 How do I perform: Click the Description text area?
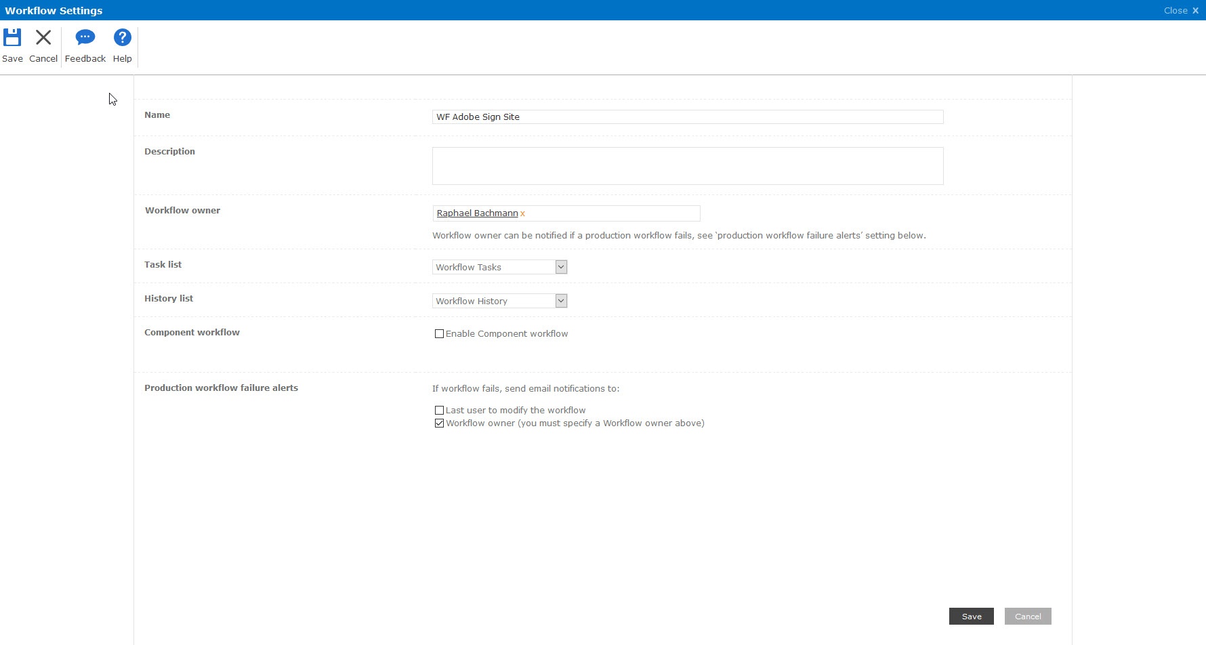pos(688,166)
